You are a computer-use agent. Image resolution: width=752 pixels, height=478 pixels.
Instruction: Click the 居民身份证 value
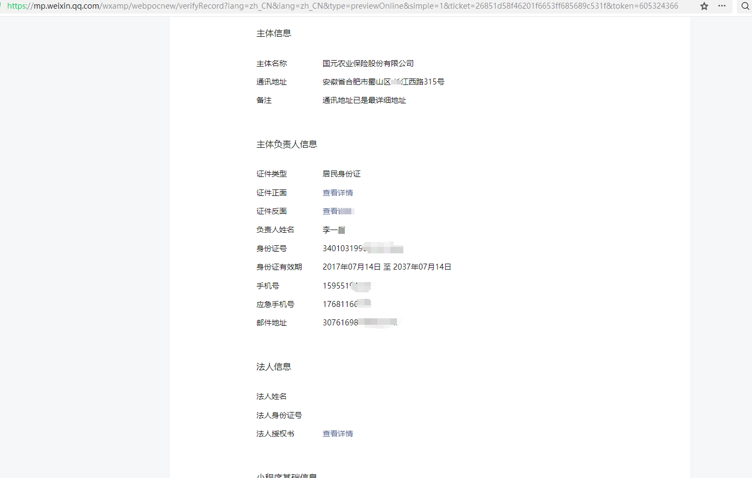(342, 174)
